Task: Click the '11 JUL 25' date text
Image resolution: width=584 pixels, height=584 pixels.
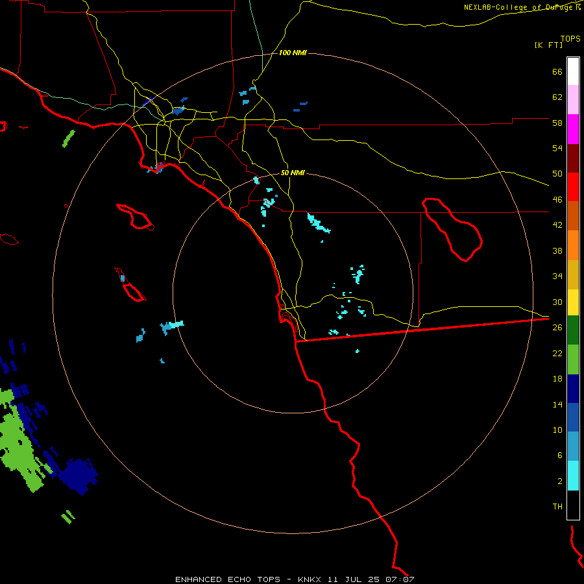Action: [x=354, y=579]
